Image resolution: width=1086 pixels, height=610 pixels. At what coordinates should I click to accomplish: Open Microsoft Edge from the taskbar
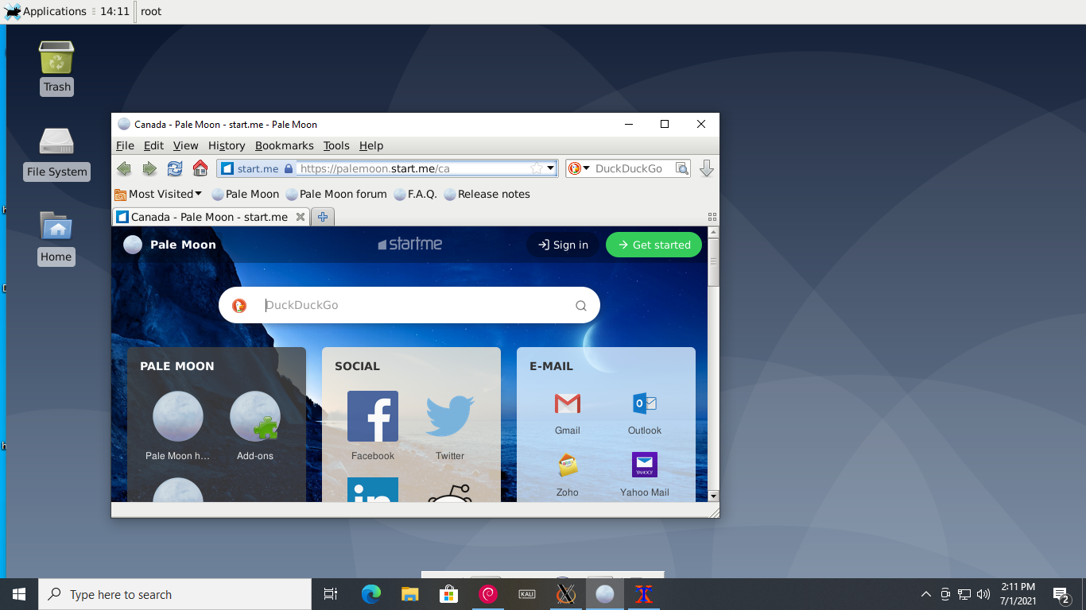pos(370,594)
